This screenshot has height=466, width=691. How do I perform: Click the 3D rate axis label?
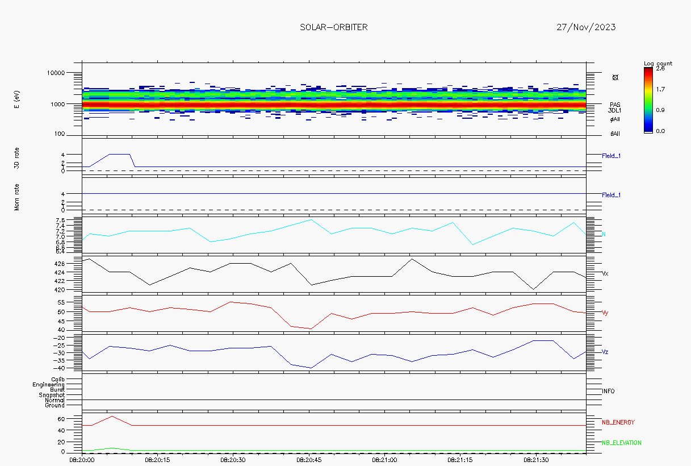point(17,157)
